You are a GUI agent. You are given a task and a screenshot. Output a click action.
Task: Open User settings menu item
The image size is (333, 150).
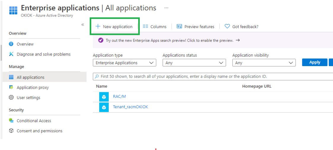pyautogui.click(x=28, y=98)
